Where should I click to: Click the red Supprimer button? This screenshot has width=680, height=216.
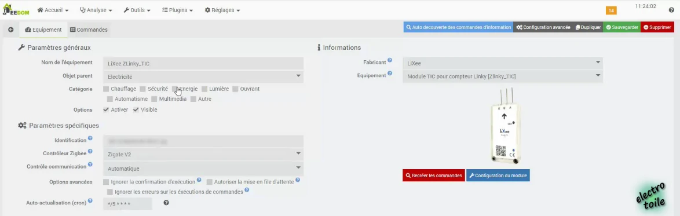pos(657,27)
